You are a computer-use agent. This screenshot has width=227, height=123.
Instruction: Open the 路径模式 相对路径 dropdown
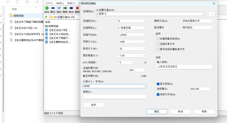click(x=198, y=28)
